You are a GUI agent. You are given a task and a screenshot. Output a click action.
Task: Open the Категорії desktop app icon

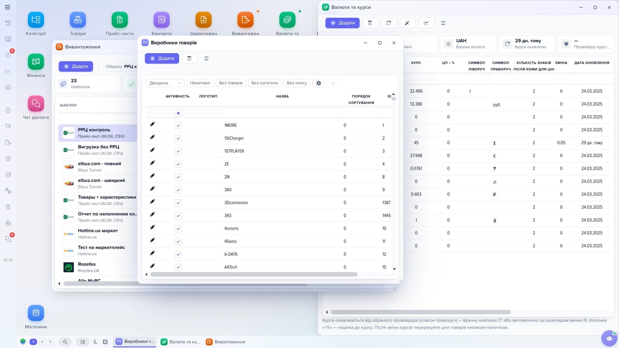(36, 20)
